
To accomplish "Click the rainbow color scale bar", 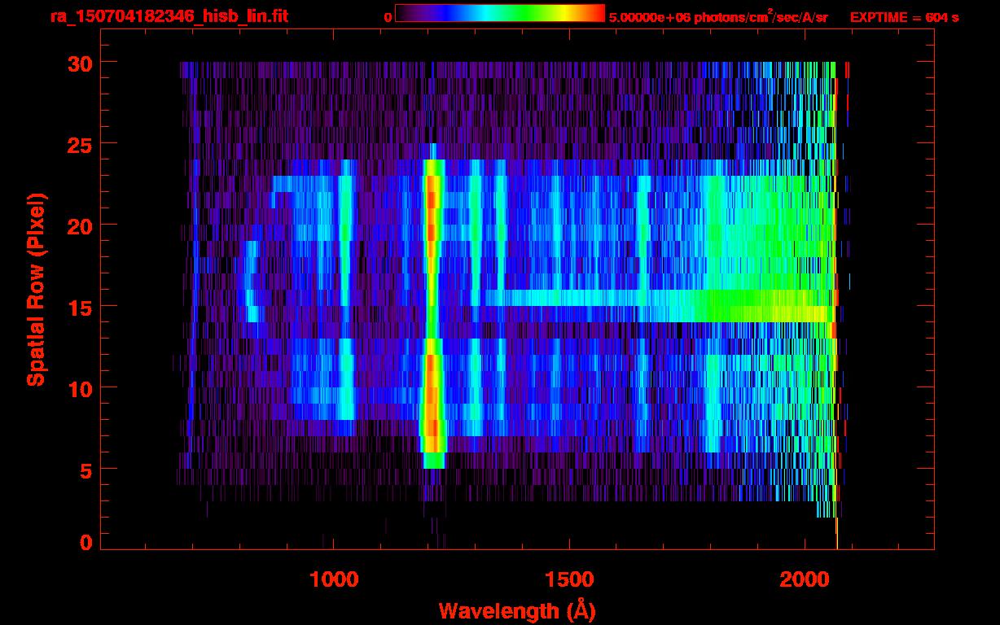I will pyautogui.click(x=499, y=14).
